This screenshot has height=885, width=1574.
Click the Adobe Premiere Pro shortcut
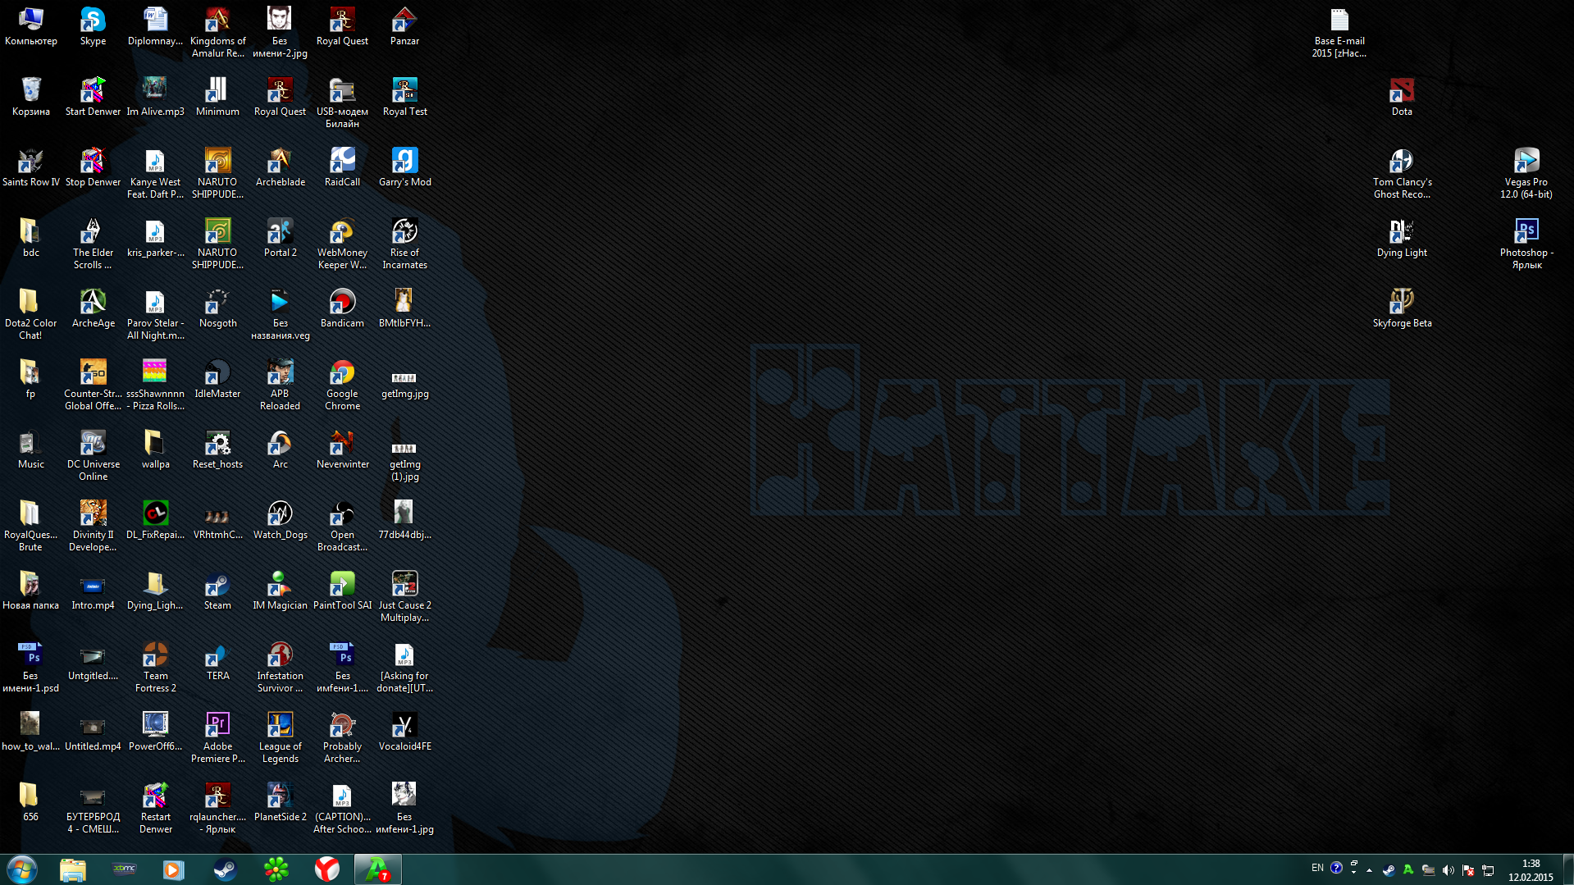pyautogui.click(x=217, y=727)
